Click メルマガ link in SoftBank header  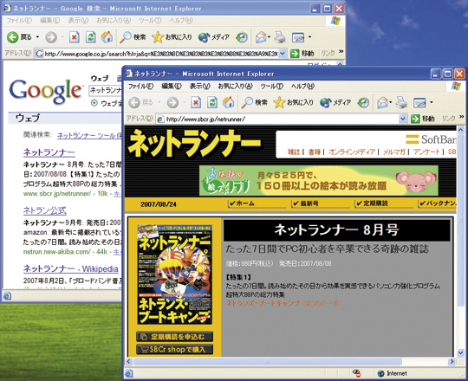pyautogui.click(x=394, y=152)
